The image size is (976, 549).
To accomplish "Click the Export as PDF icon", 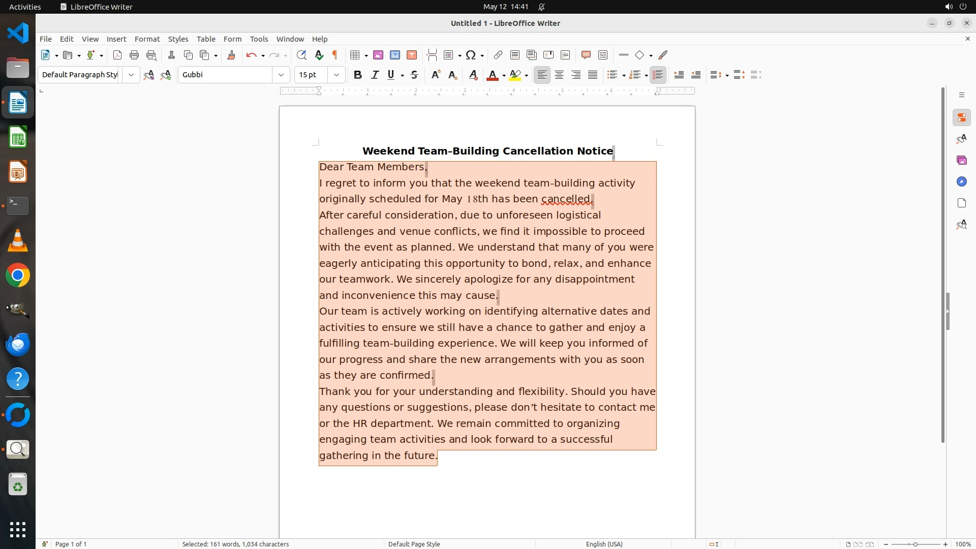I will 117,55.
